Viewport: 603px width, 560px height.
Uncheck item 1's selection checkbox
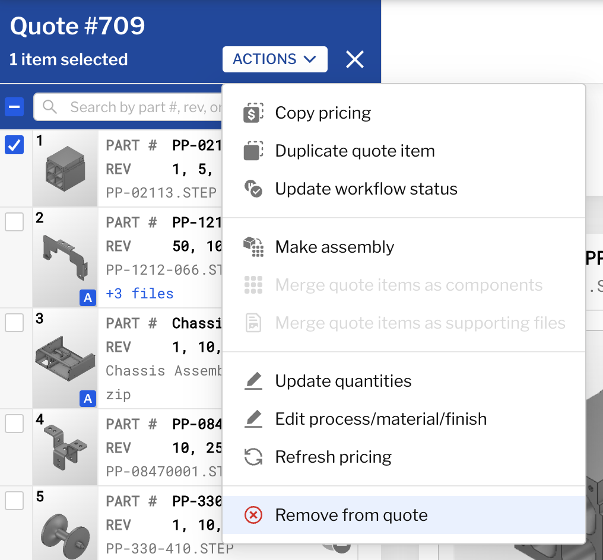pyautogui.click(x=14, y=145)
